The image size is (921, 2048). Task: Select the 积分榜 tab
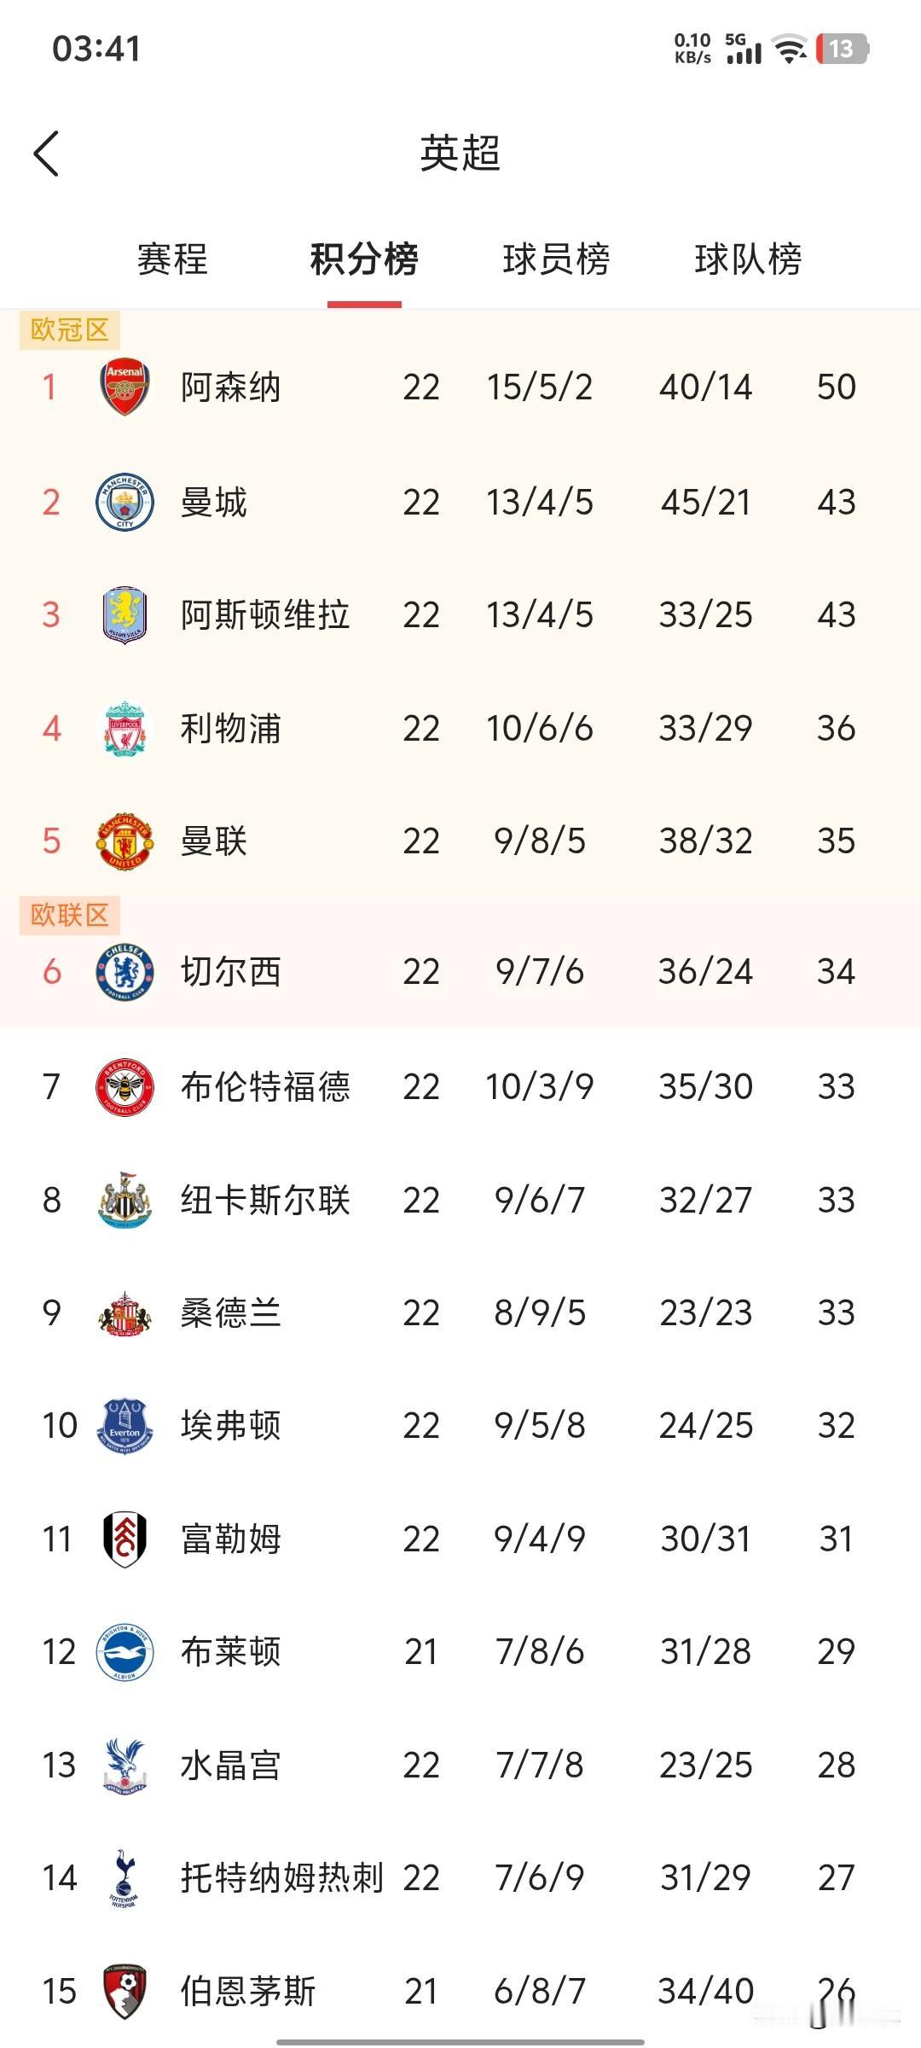point(364,259)
